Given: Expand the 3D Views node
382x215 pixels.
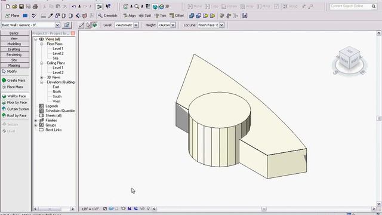Looking at the screenshot, I should point(42,77).
